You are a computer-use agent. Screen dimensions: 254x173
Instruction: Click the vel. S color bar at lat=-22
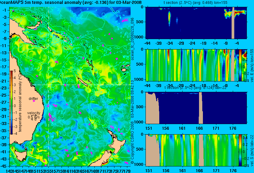[x=240, y=150]
